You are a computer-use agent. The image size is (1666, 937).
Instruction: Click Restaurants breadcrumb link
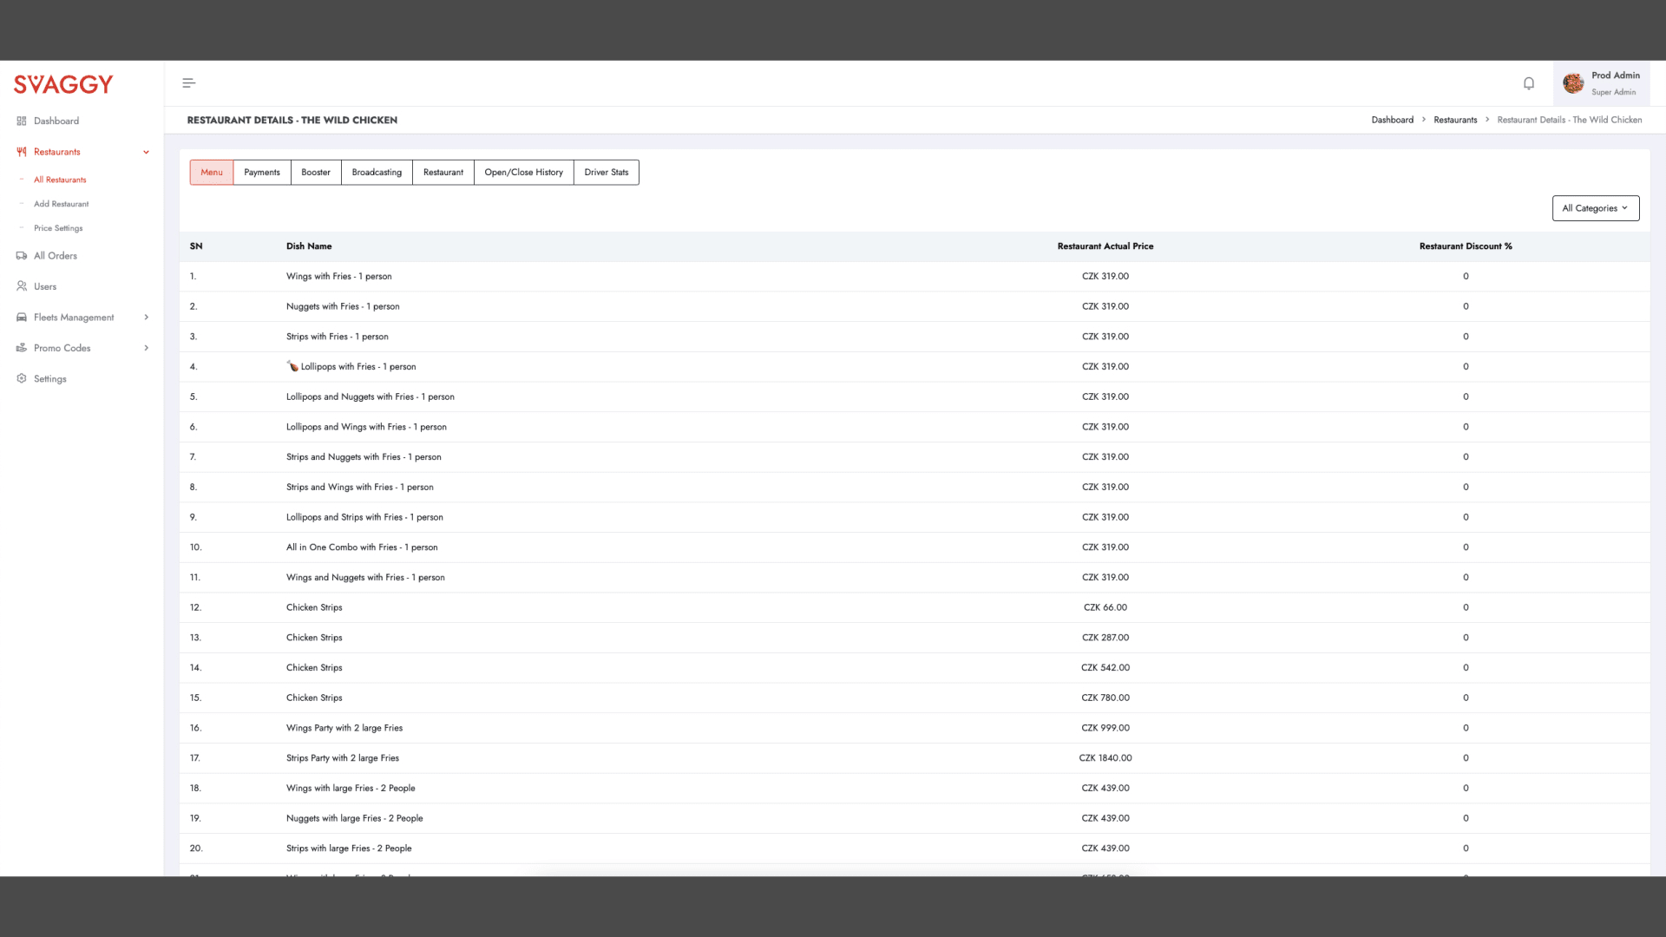point(1455,120)
